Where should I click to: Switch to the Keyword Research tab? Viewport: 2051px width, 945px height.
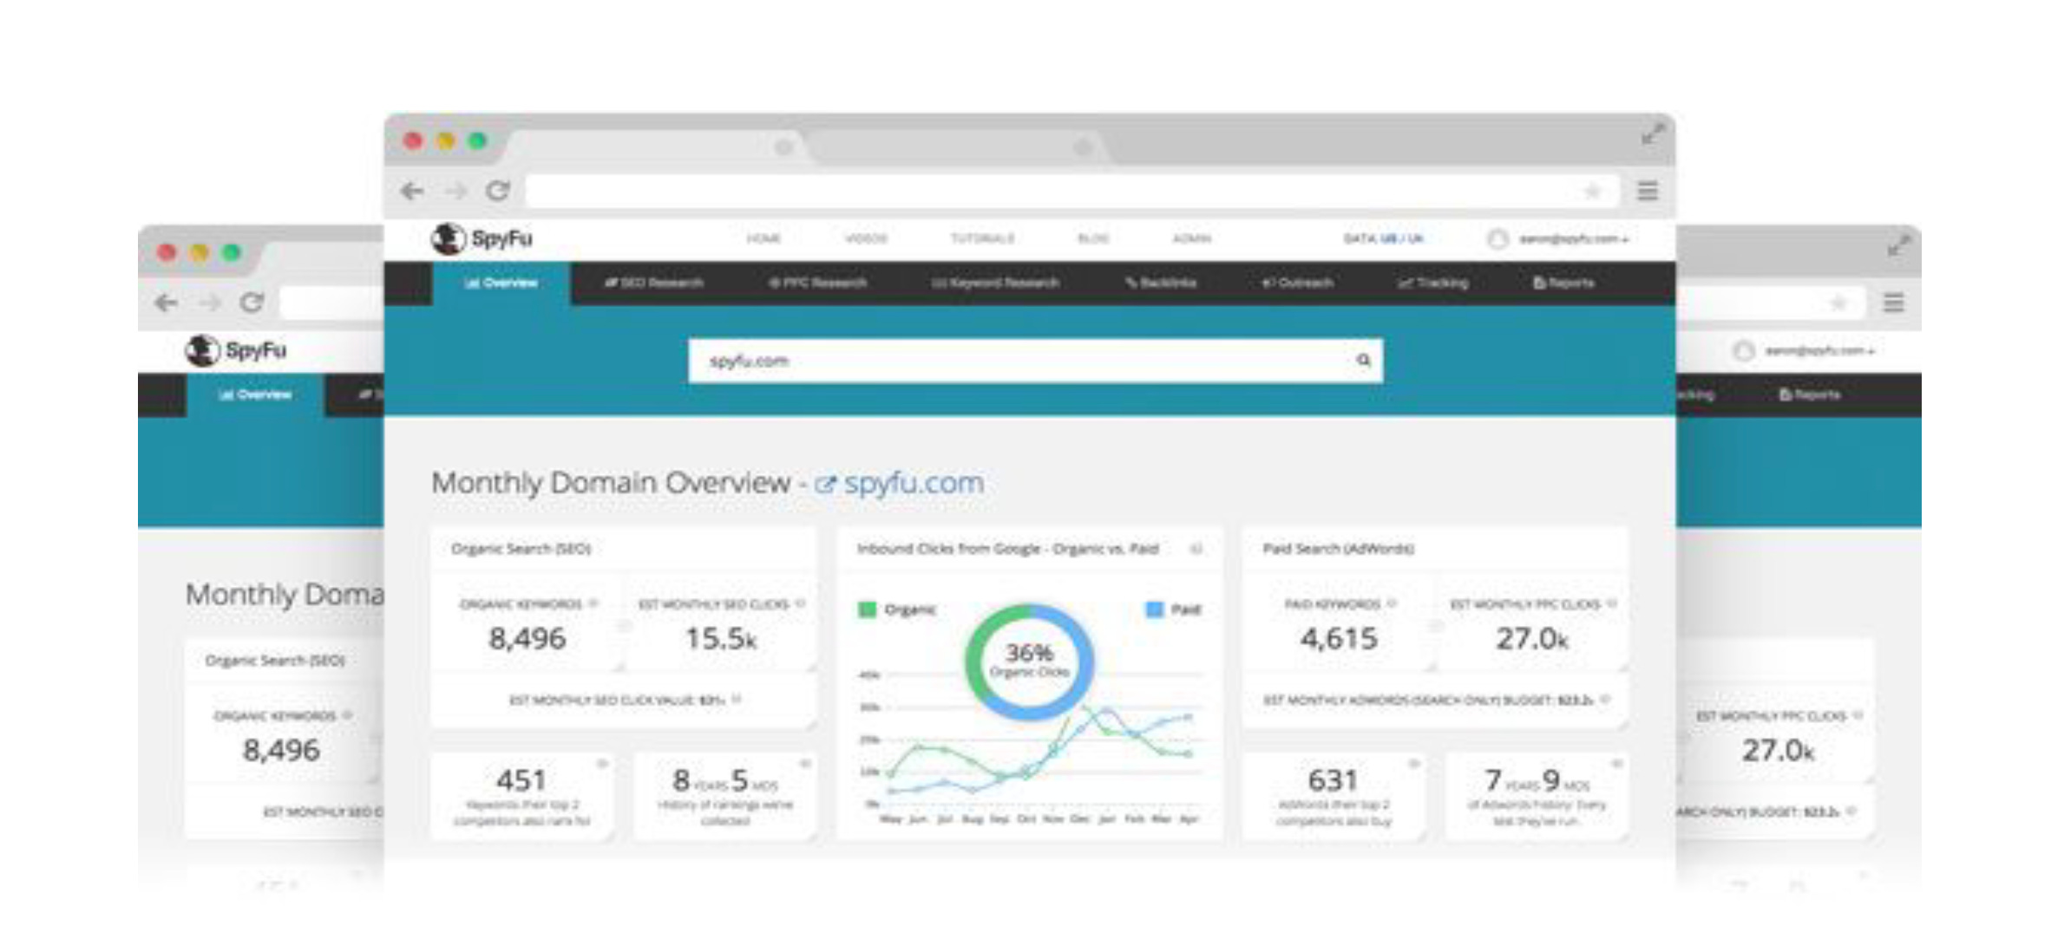pos(995,283)
